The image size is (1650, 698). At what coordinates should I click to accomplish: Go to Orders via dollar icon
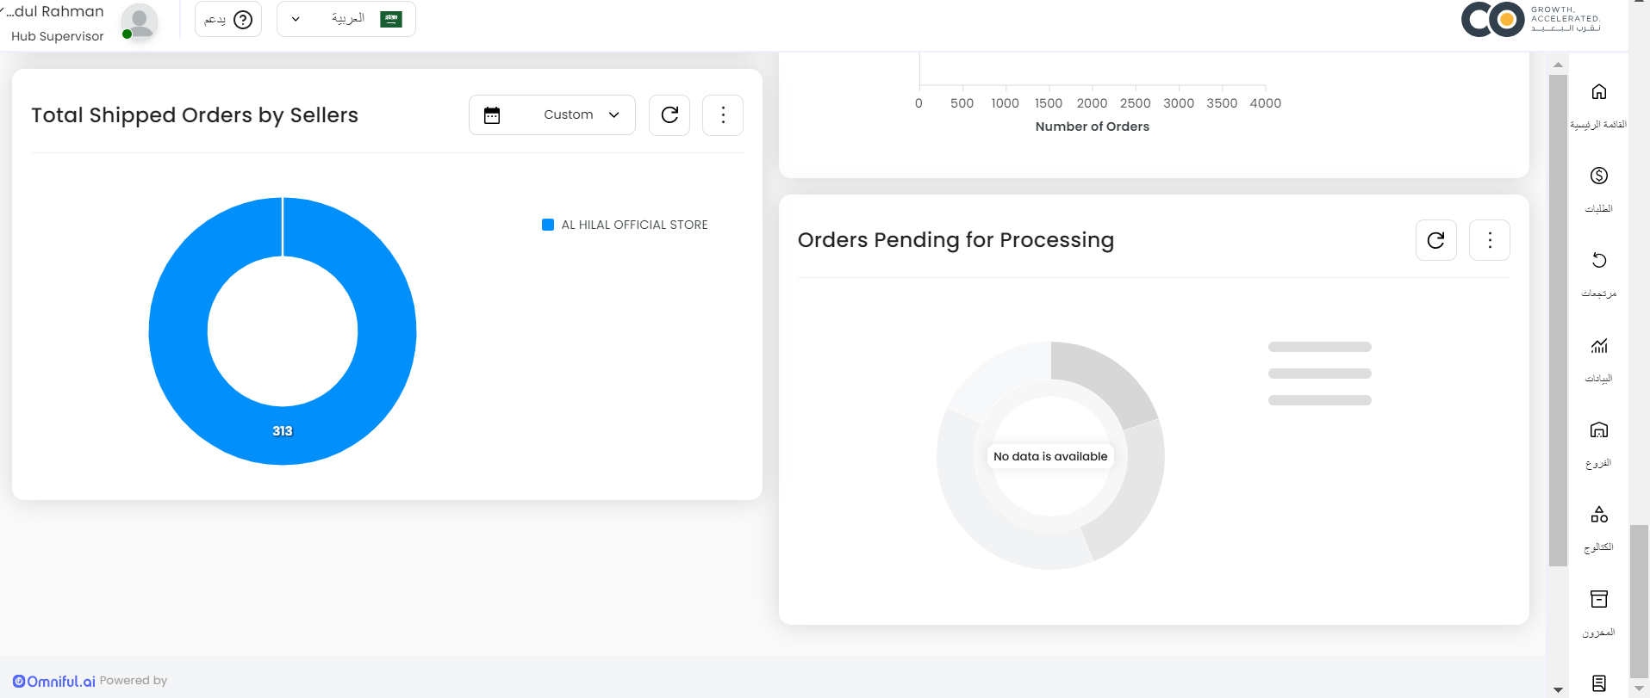pyautogui.click(x=1598, y=176)
